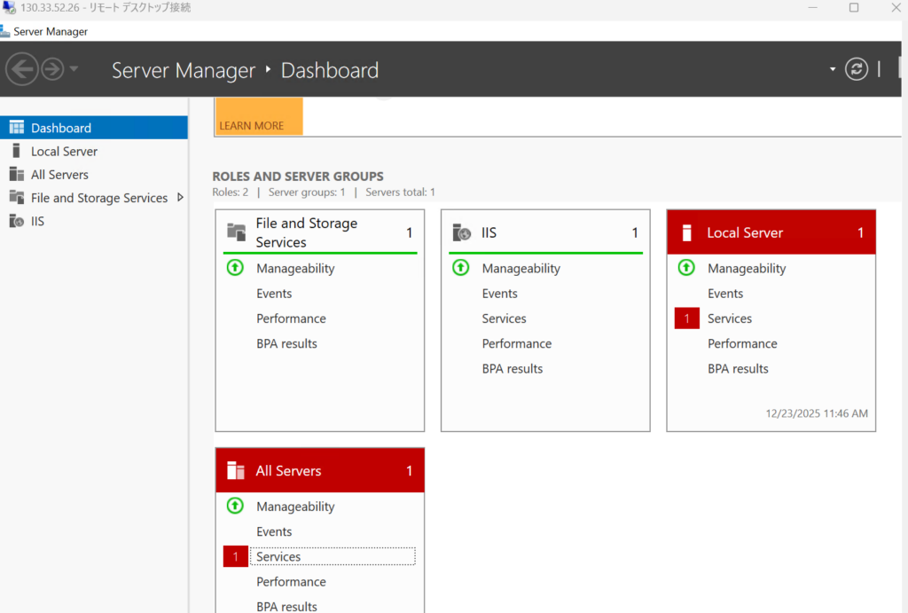
Task: Click the IIS icon in the sidebar
Action: [16, 222]
